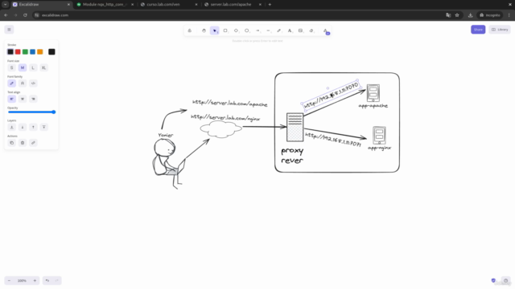Switch to Module ngx_http_core tab
This screenshot has width=515, height=289.
105,5
